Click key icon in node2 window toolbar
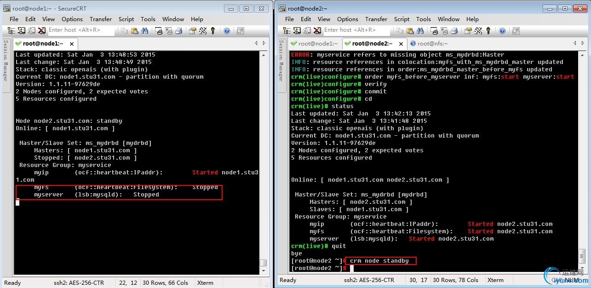The width and height of the screenshot is (591, 288). click(x=488, y=30)
